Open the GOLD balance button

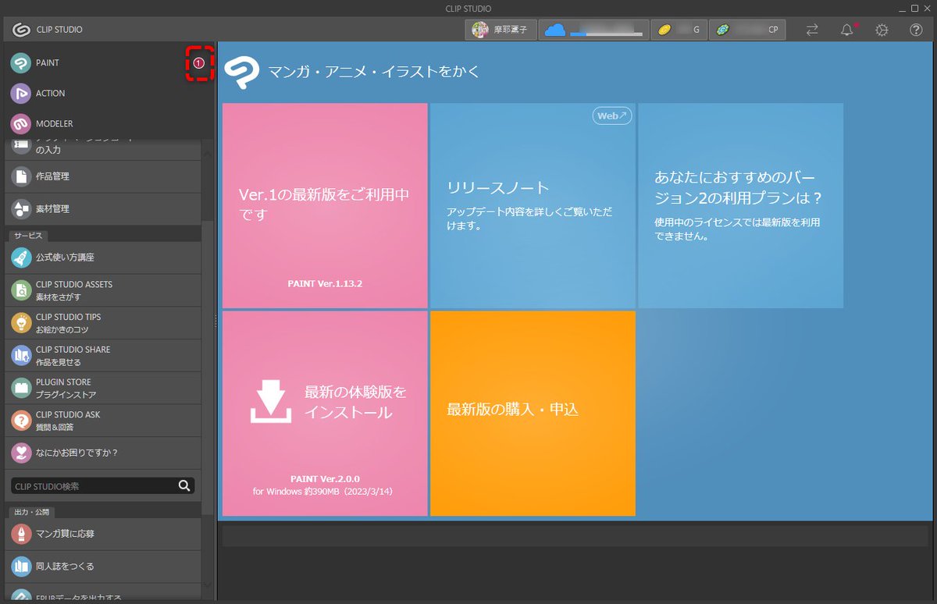click(x=679, y=30)
